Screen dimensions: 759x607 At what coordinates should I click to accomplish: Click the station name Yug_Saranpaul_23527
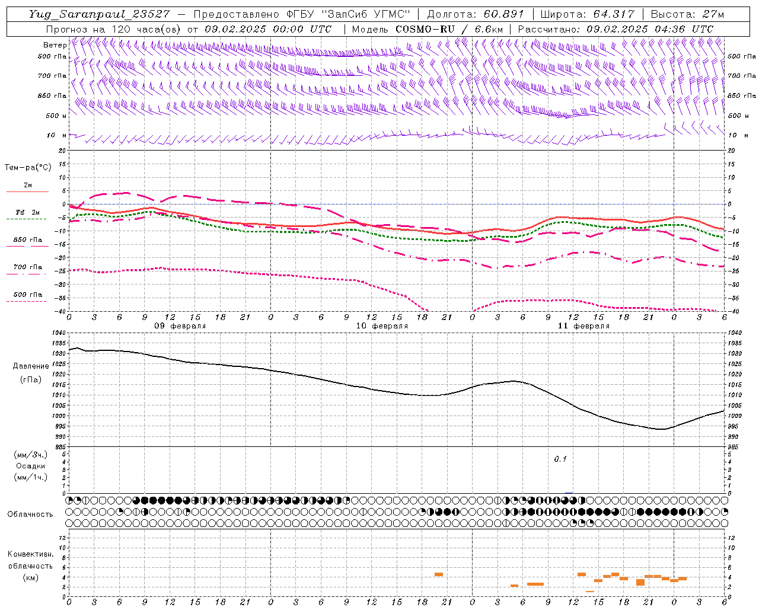pos(101,14)
